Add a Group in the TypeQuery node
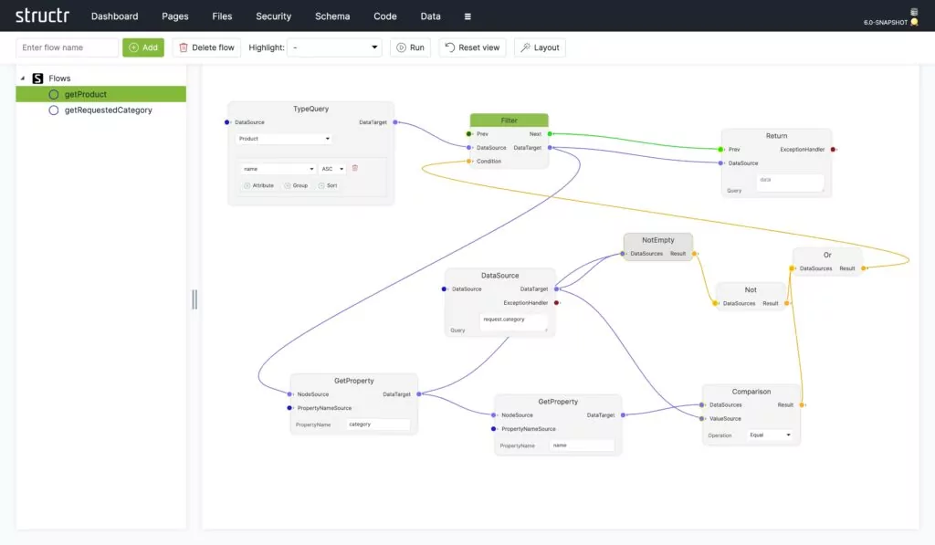 tap(296, 185)
